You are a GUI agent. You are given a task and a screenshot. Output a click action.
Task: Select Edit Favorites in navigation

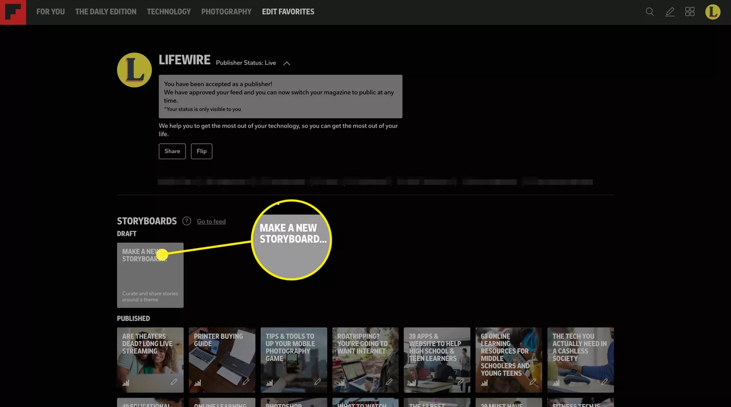288,12
